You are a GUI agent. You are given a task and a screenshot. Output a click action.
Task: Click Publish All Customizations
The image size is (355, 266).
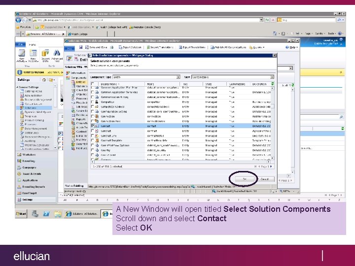(x=228, y=47)
